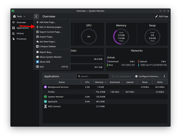Click the Report Bug icon
Viewport: 181px width, 139px height.
click(x=37, y=52)
